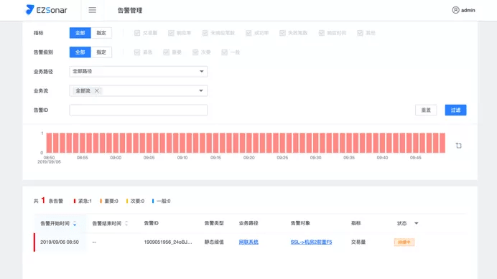Open the hamburger menu next to EZSonar
The image size is (497, 279).
click(92, 10)
